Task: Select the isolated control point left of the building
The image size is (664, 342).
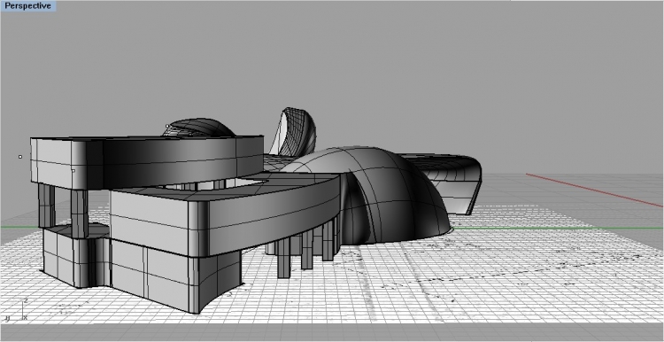Action: point(19,157)
